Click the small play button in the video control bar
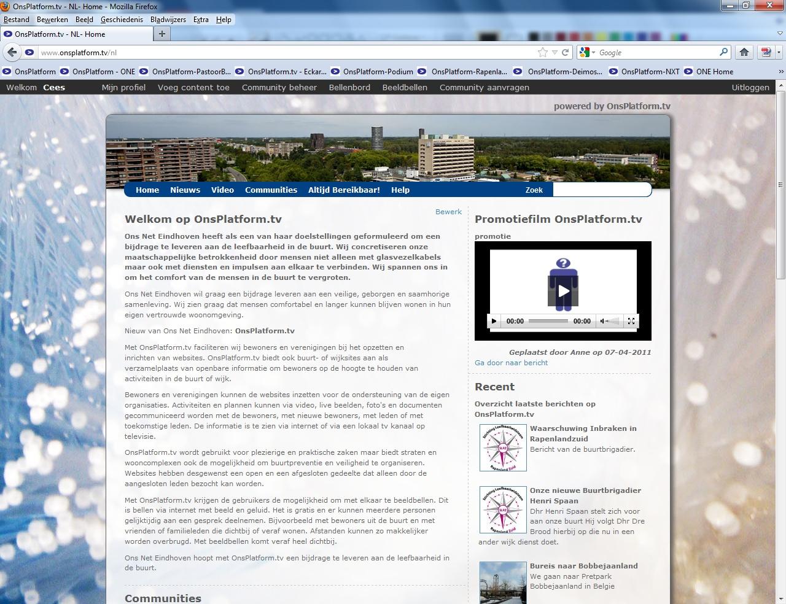 pos(494,321)
